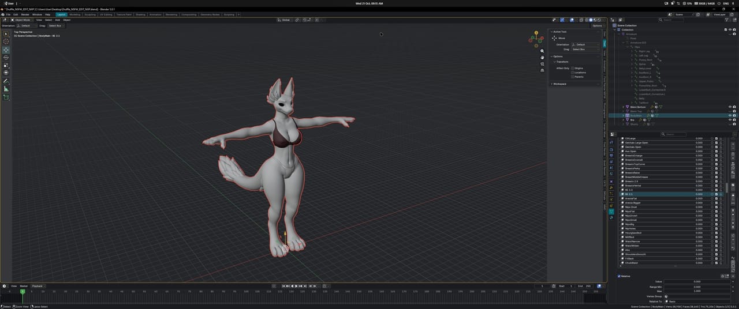Choose the Move tool in toolbar

click(x=6, y=50)
